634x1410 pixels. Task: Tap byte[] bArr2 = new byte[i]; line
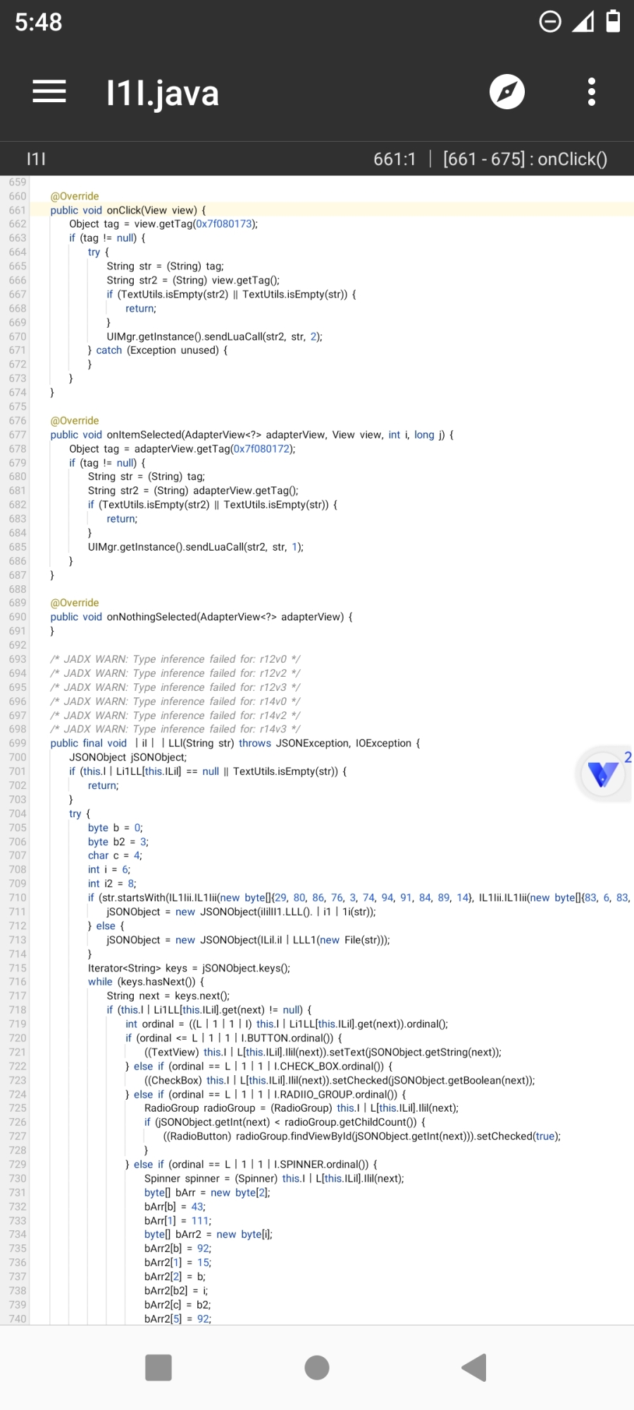point(209,1234)
